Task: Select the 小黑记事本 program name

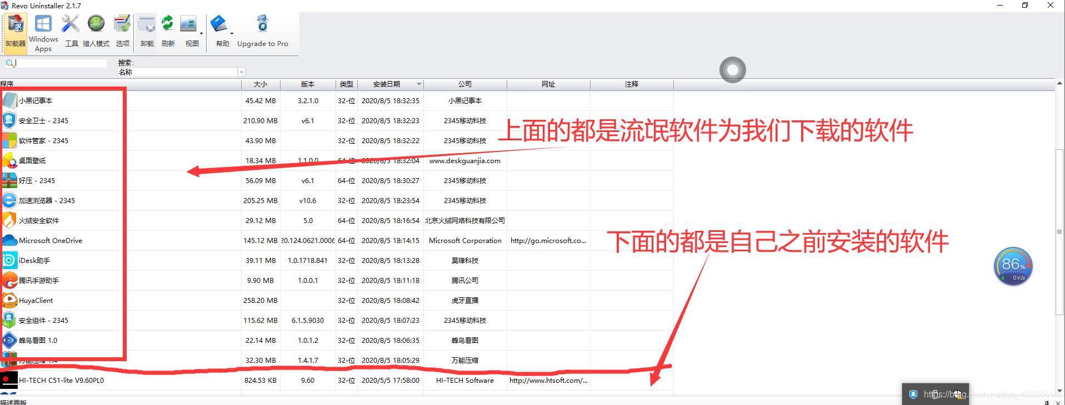Action: [36, 101]
